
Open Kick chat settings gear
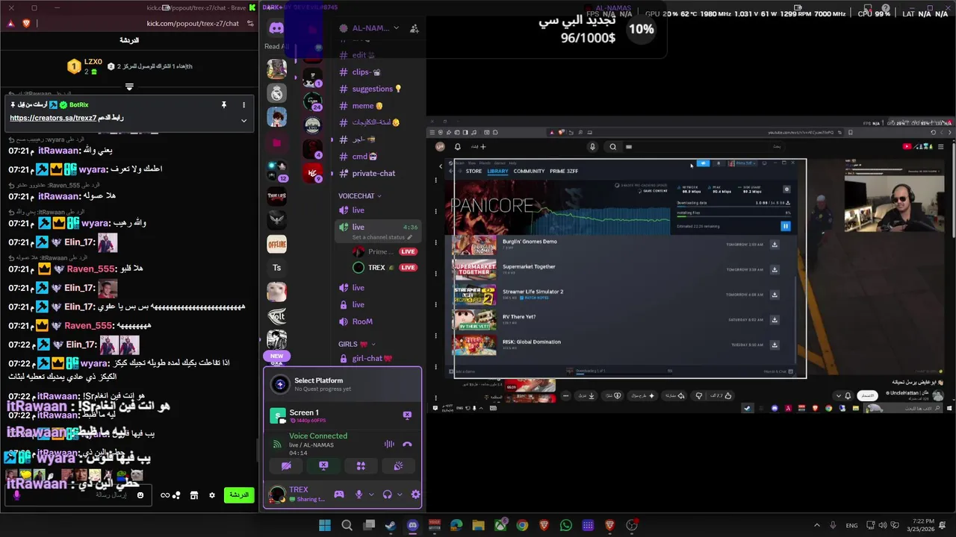(212, 495)
